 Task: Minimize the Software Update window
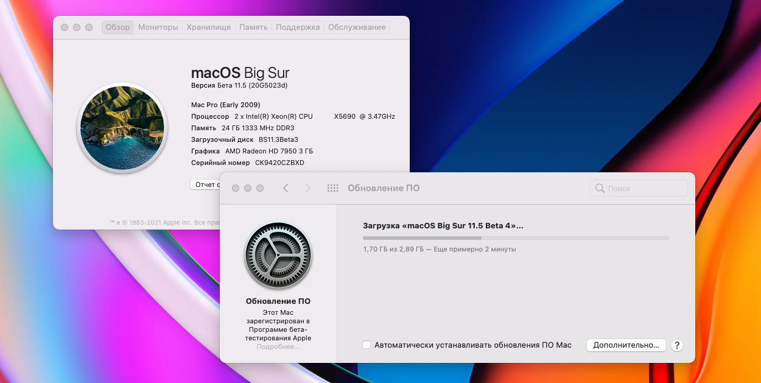[x=248, y=188]
